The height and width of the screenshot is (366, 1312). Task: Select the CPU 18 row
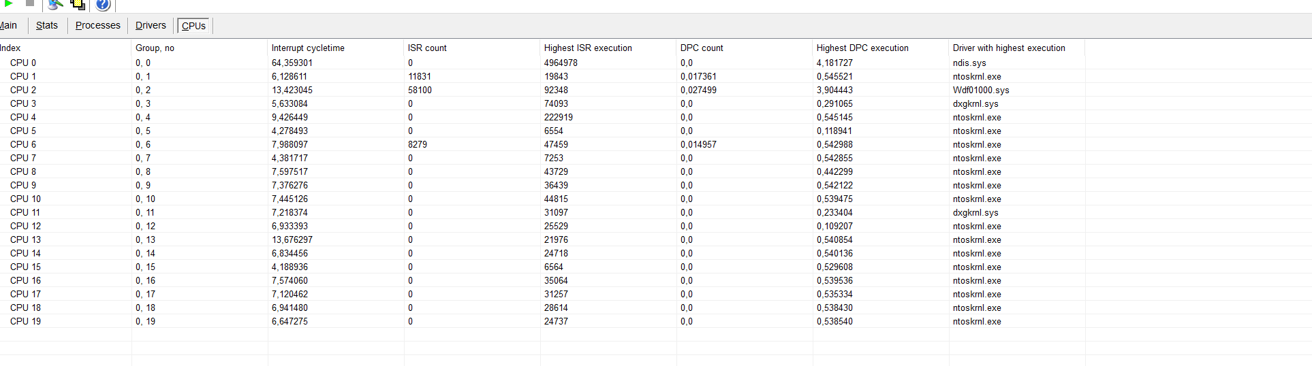[542, 307]
